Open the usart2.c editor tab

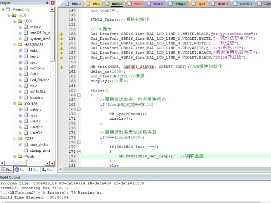coord(243,4)
